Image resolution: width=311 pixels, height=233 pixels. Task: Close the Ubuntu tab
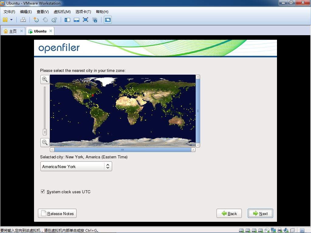[x=51, y=31]
